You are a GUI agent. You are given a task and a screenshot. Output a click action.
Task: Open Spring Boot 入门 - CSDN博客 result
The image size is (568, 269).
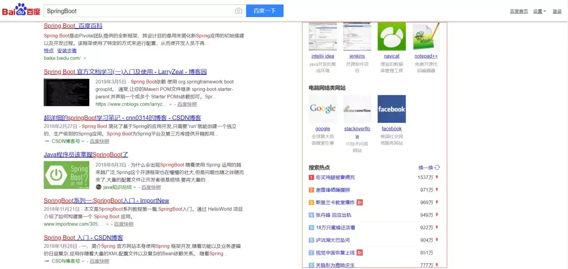83,237
